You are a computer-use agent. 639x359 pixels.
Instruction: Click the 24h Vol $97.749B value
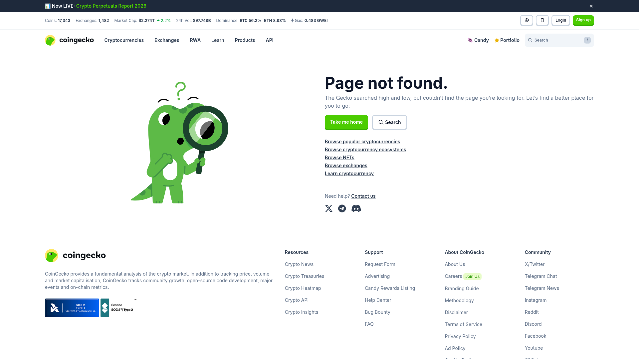point(202,21)
